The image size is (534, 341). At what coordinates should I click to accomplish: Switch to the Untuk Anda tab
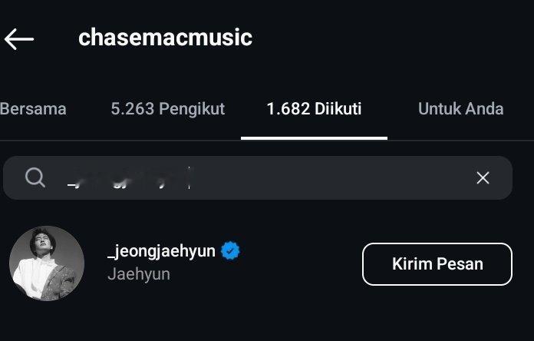[x=460, y=109]
